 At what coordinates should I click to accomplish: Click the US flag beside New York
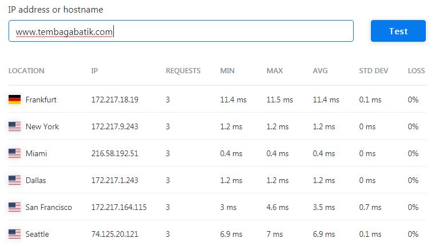point(14,126)
